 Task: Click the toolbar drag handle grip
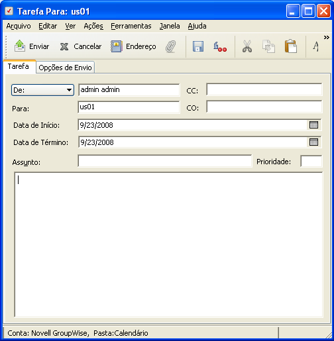[6, 46]
